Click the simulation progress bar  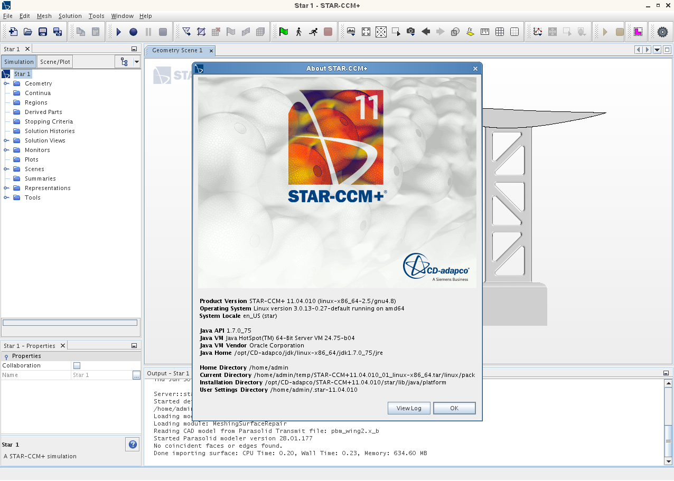(x=70, y=323)
